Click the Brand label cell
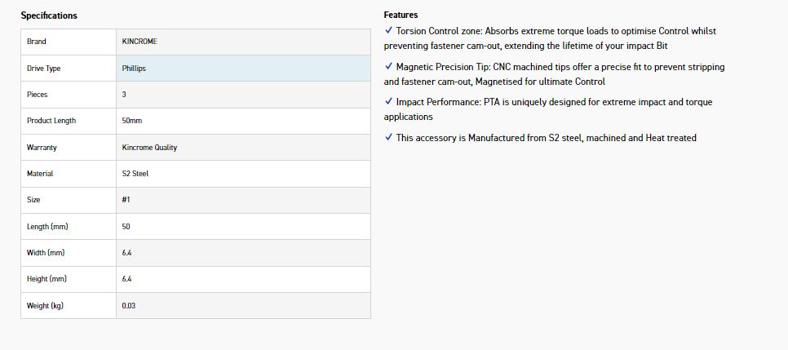 coord(69,42)
